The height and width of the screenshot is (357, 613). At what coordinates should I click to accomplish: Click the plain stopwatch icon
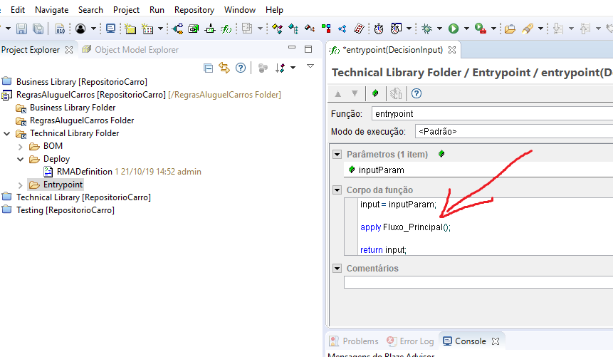pyautogui.click(x=379, y=29)
